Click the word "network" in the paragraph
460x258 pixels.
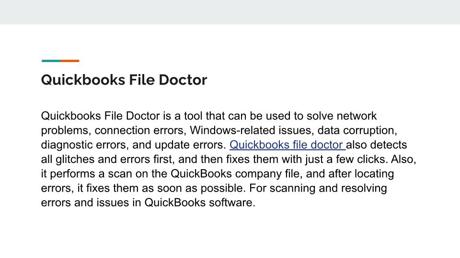coord(356,116)
